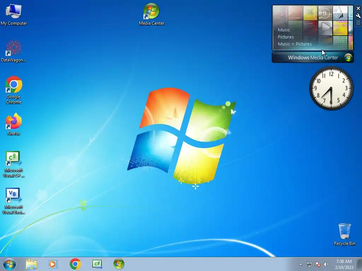Open the Action Center flag icon
The height and width of the screenshot is (271, 362).
click(x=318, y=264)
